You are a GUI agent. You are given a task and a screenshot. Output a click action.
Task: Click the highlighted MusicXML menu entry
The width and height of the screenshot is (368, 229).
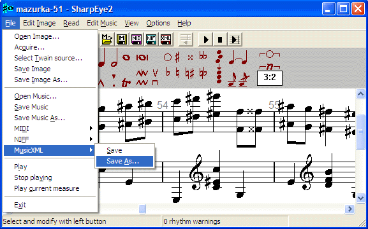click(50, 150)
